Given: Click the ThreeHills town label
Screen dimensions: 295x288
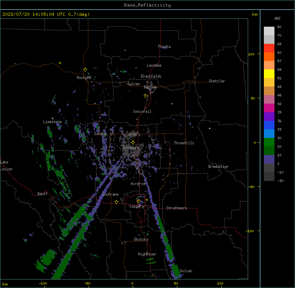Looking at the screenshot, I should pos(184,143).
